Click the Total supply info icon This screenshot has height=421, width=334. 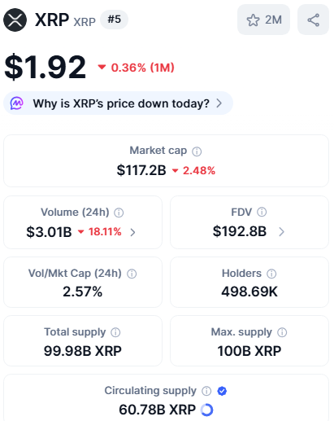(x=115, y=332)
